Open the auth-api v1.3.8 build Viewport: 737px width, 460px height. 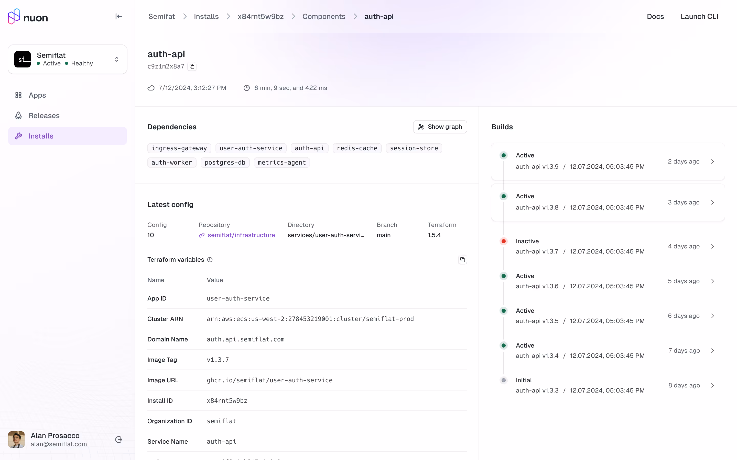click(x=608, y=202)
